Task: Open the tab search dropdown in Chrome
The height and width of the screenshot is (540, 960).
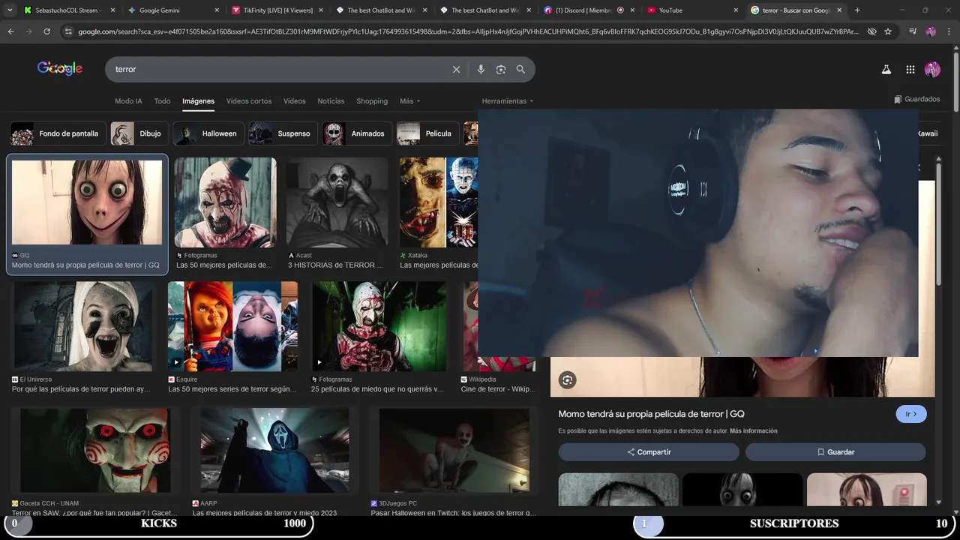Action: coord(10,10)
